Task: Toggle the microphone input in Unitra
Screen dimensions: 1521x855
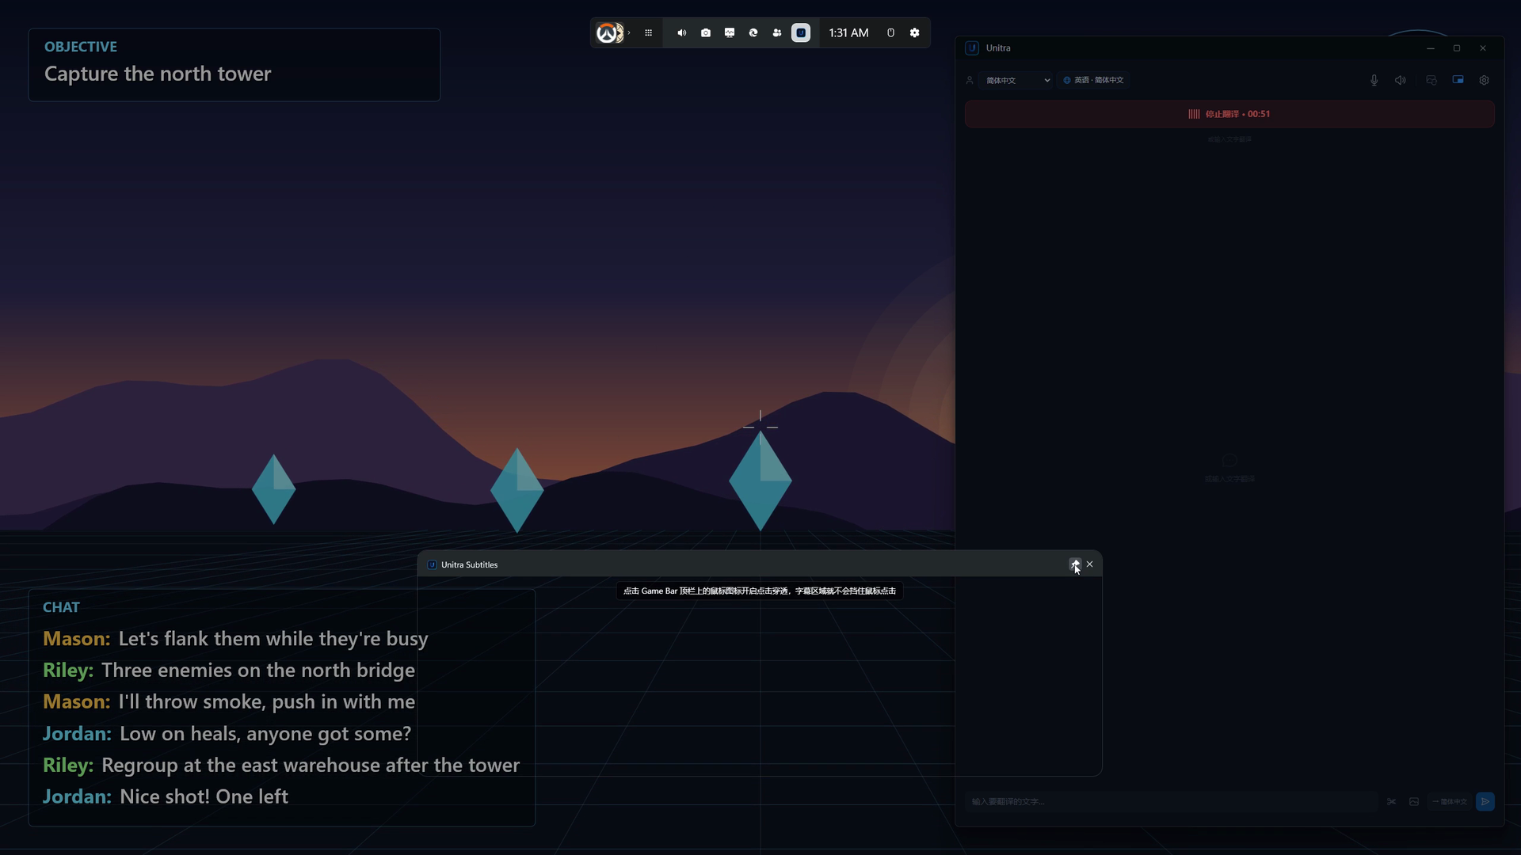Action: (1374, 80)
